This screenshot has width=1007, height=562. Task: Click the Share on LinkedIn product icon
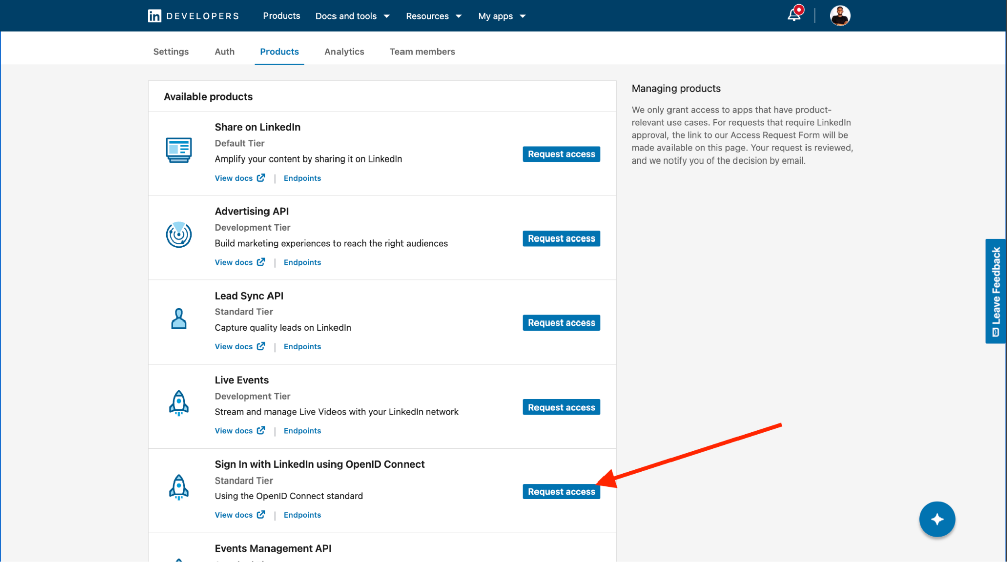pyautogui.click(x=179, y=150)
